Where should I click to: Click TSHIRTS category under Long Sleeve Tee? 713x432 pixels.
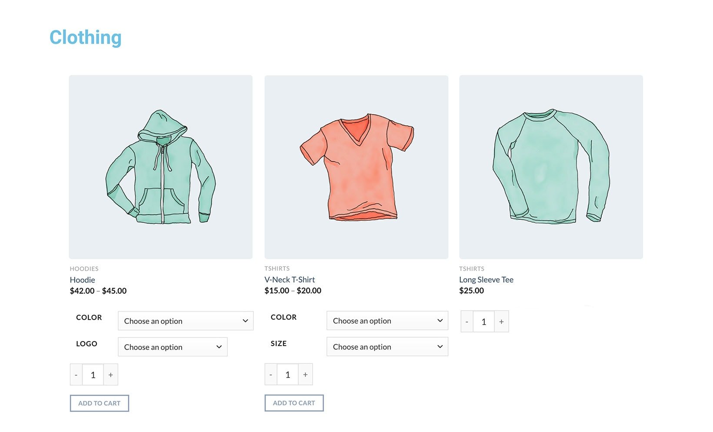472,269
